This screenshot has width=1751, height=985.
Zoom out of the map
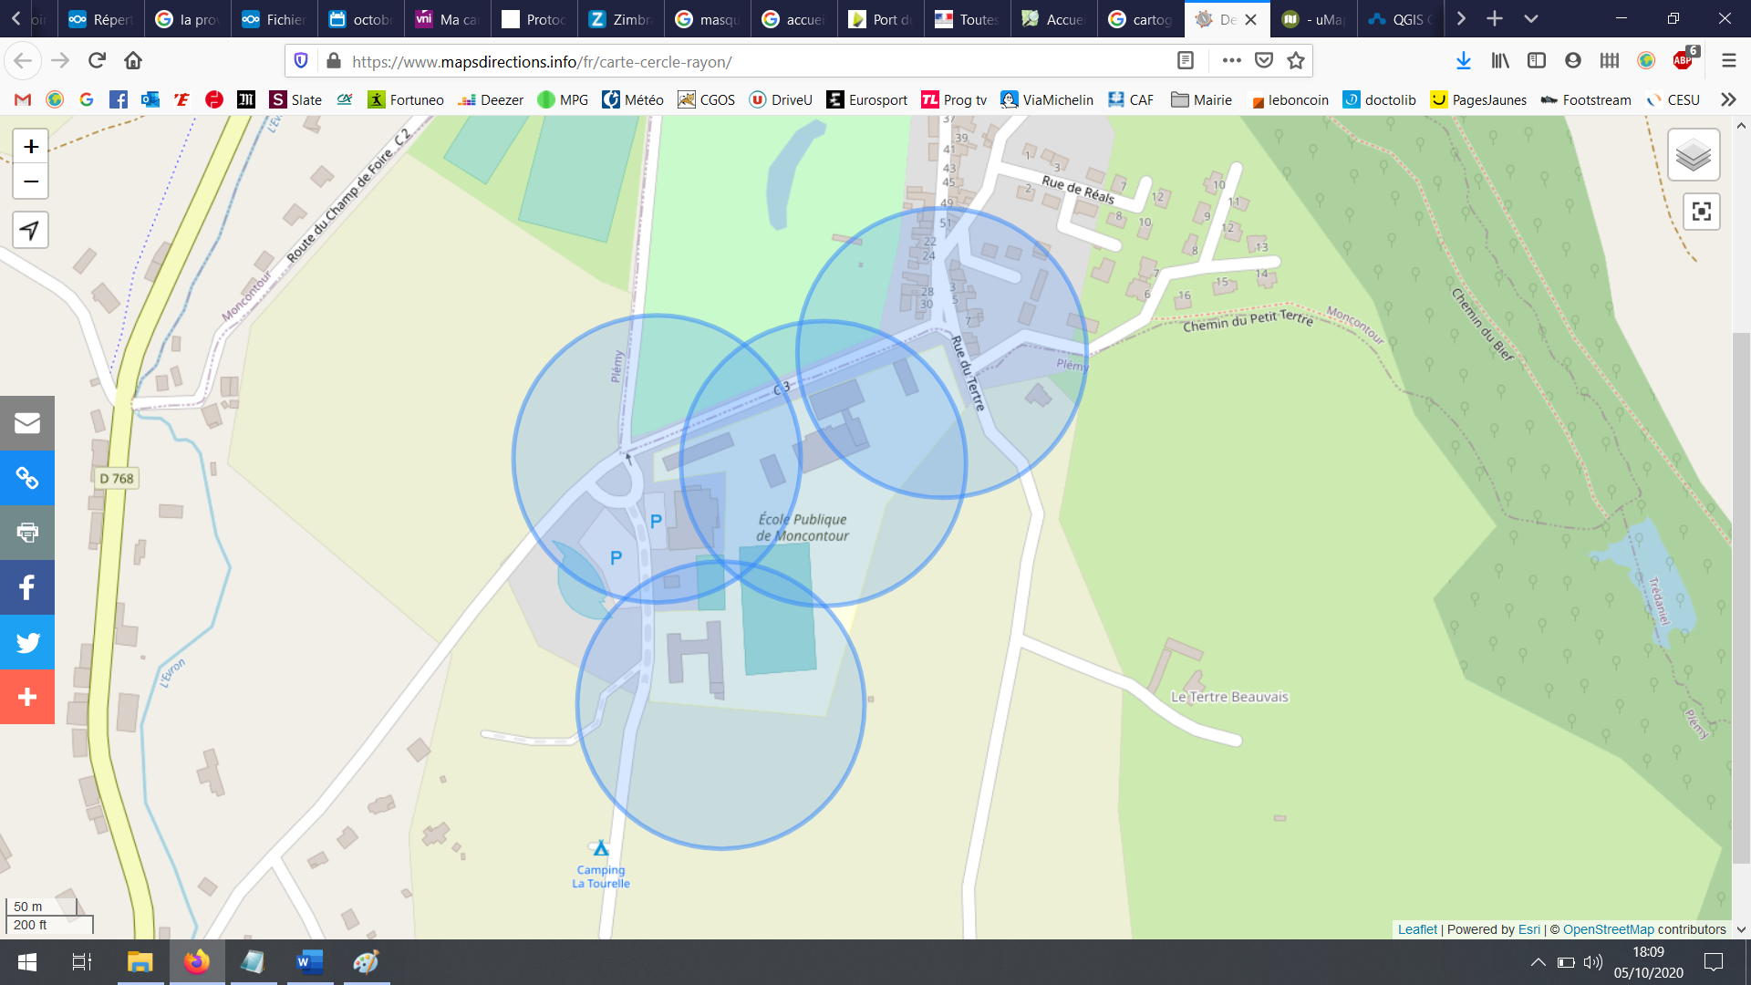point(30,181)
